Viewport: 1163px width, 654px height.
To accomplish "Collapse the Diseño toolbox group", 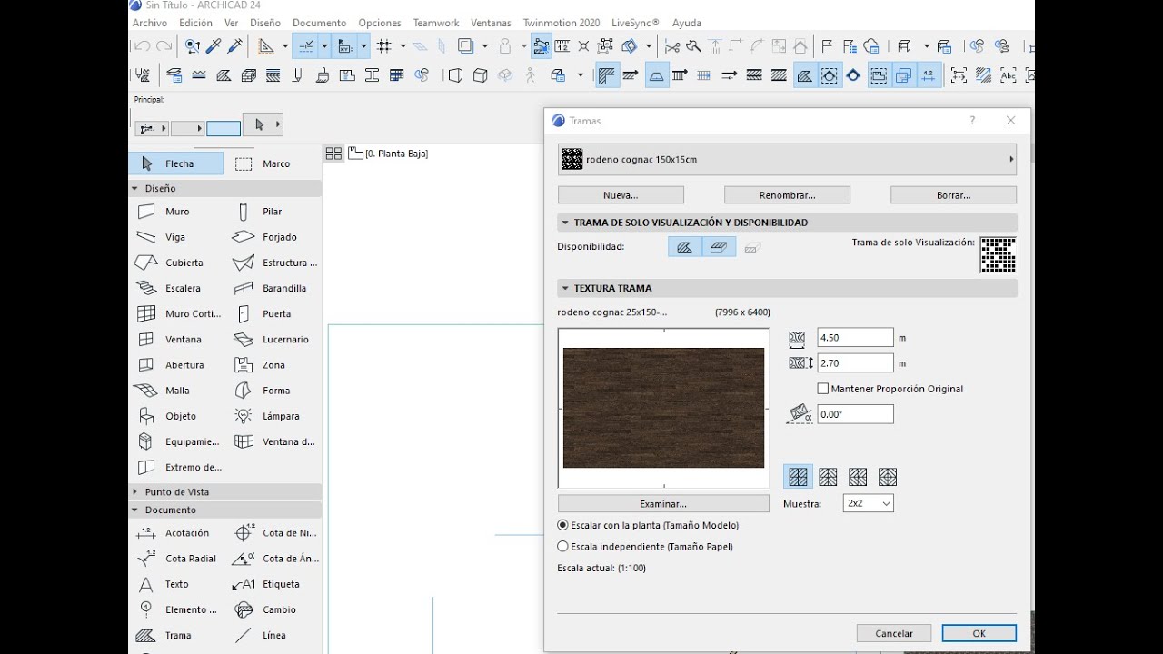I will pos(135,188).
